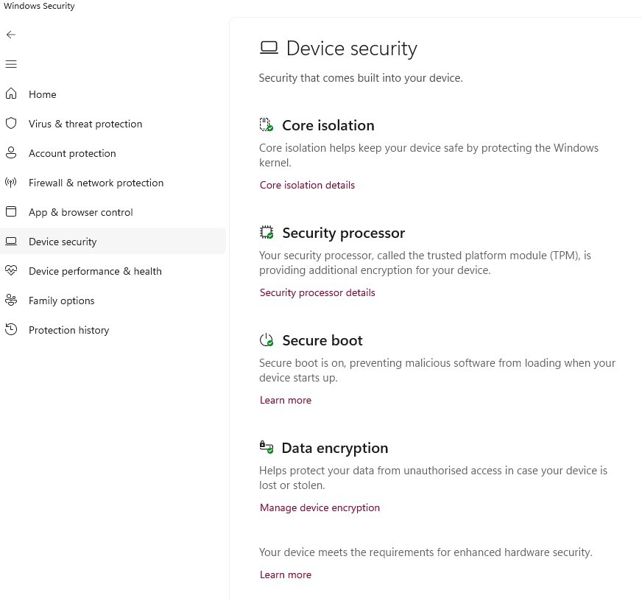Screen dimensions: 642x601
Task: Open Core isolation details link
Action: coord(307,185)
